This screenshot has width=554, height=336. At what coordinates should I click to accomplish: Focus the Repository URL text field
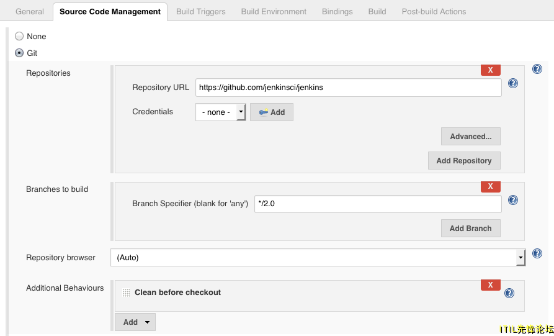click(x=349, y=88)
